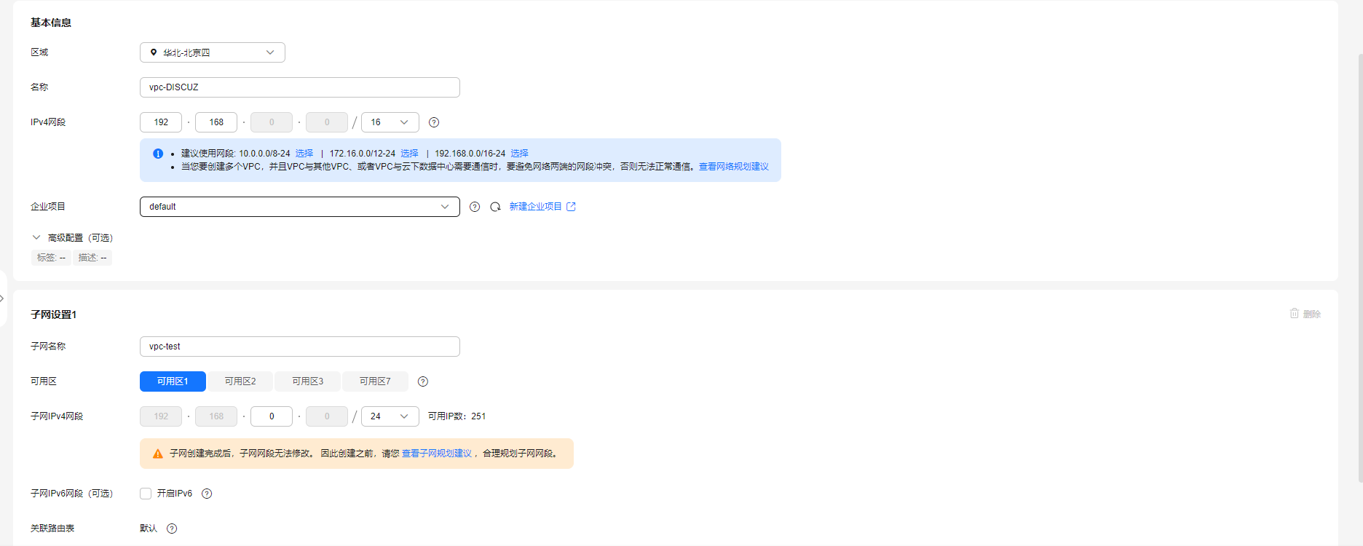
Task: Click the availability zone help icon
Action: tap(423, 381)
